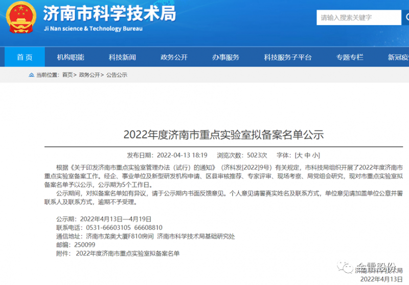Screen dimensions: 409x285
Task: Go to 专题专栏 section
Action: tap(350, 57)
